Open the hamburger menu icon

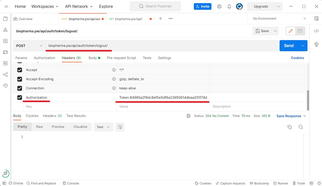[6, 7]
